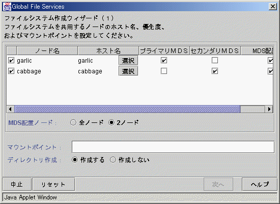Click the Java Applet Window status text
This screenshot has height=204, width=280.
(31, 197)
